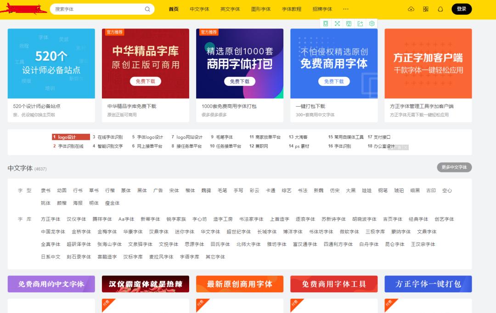Select the 方正字体 font library link
The height and width of the screenshot is (313, 496).
click(x=51, y=219)
